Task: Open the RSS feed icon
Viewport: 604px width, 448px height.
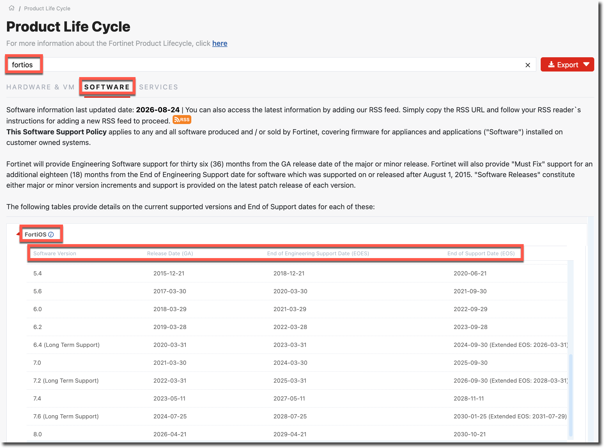Action: coord(182,120)
